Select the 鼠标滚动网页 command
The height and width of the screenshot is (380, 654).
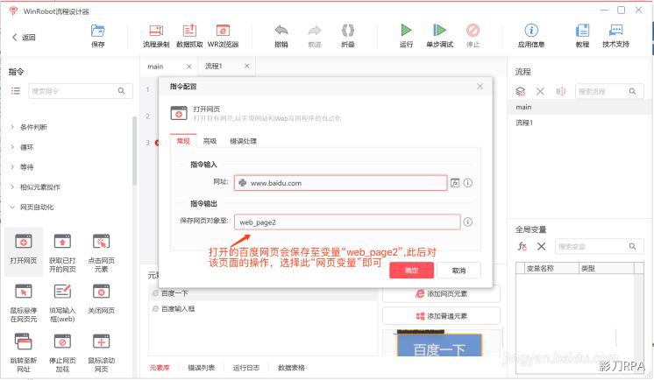tap(102, 353)
